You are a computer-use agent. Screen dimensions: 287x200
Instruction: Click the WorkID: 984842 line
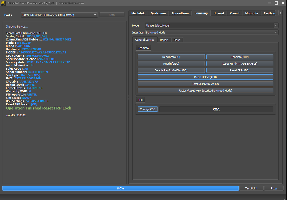coord(16,115)
